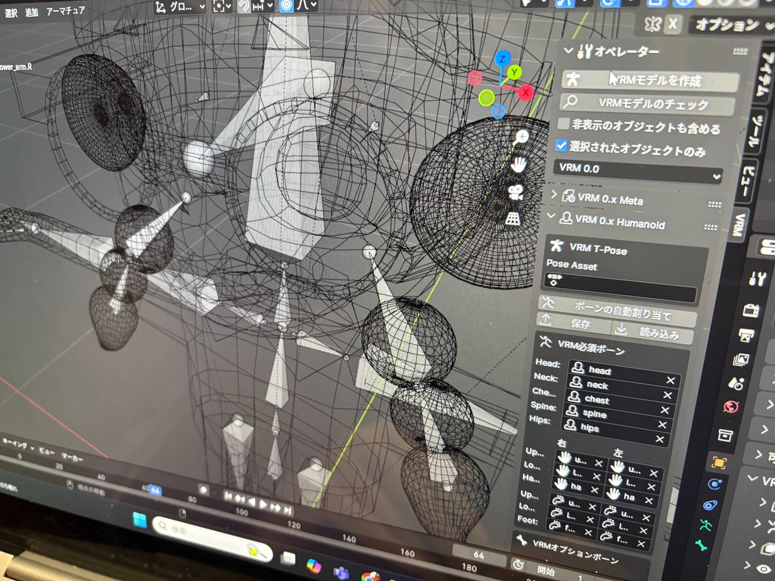
Task: Open the Render properties tab icon
Action: click(751, 310)
